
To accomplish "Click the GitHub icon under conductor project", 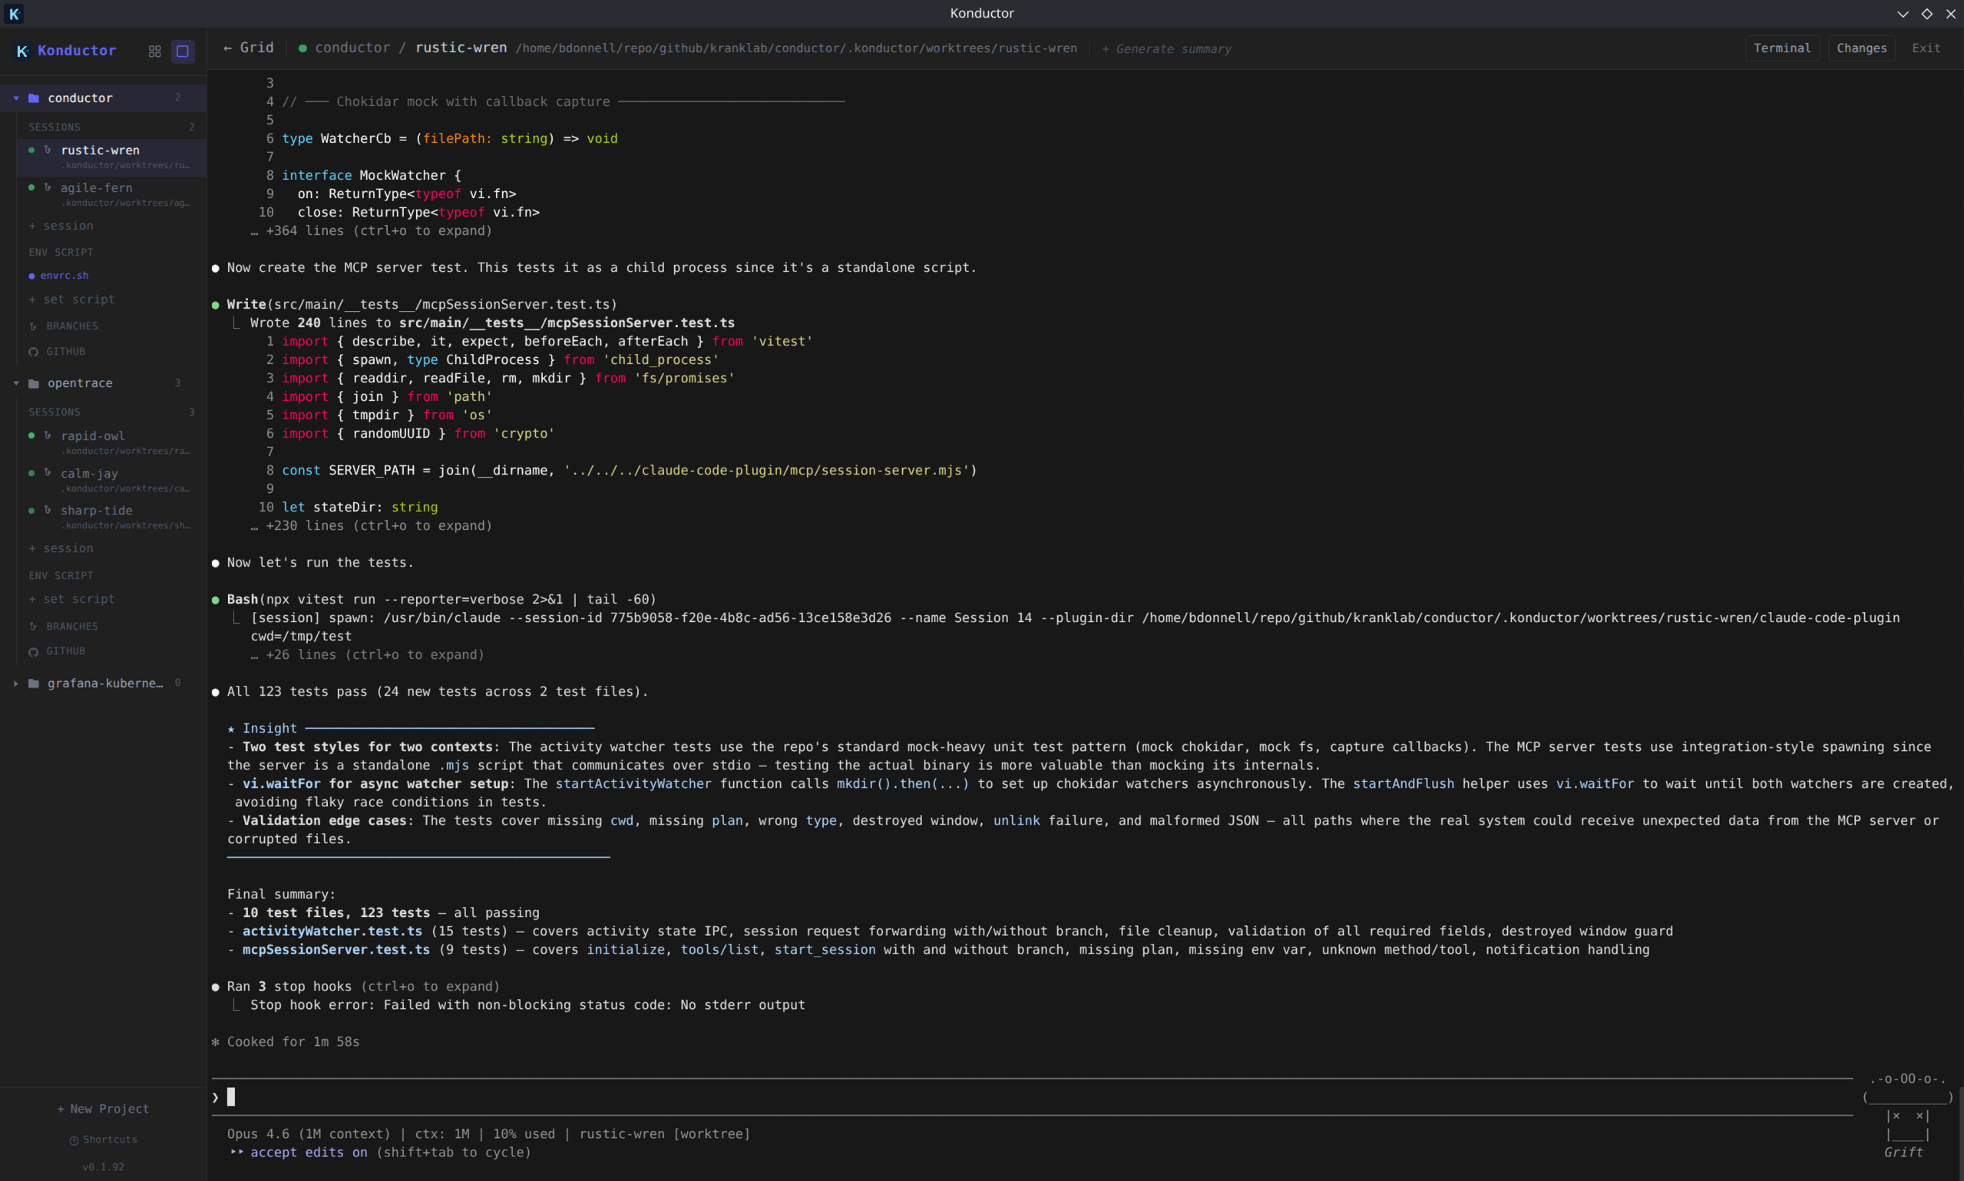I will coord(34,352).
